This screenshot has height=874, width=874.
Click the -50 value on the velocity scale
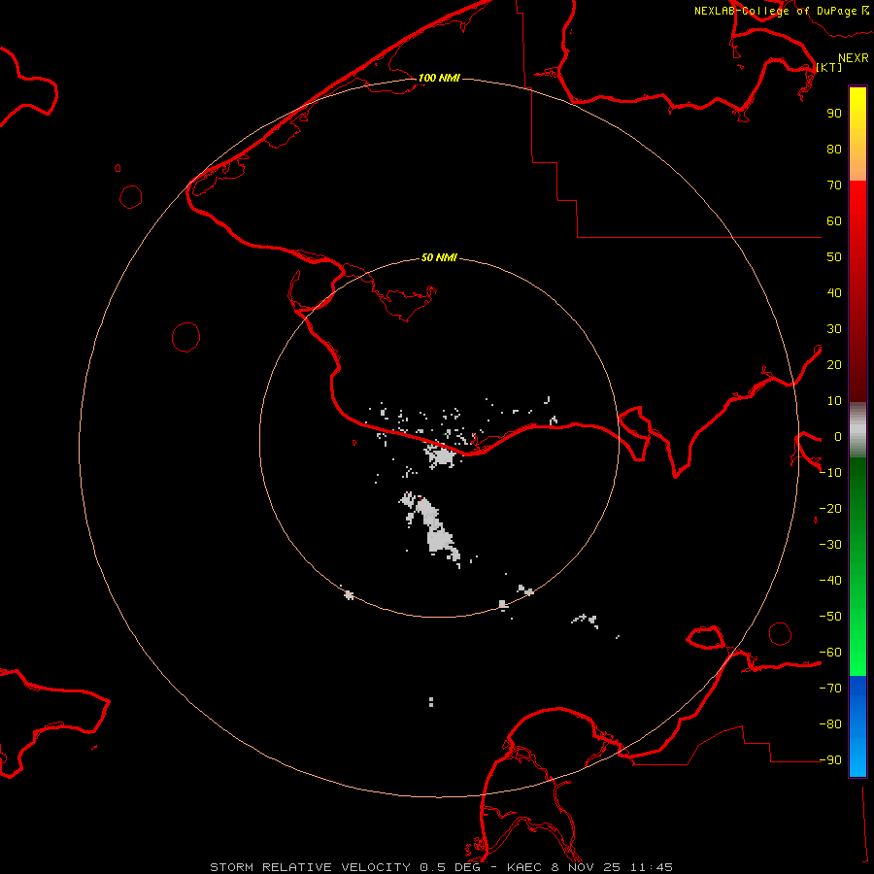[x=830, y=617]
